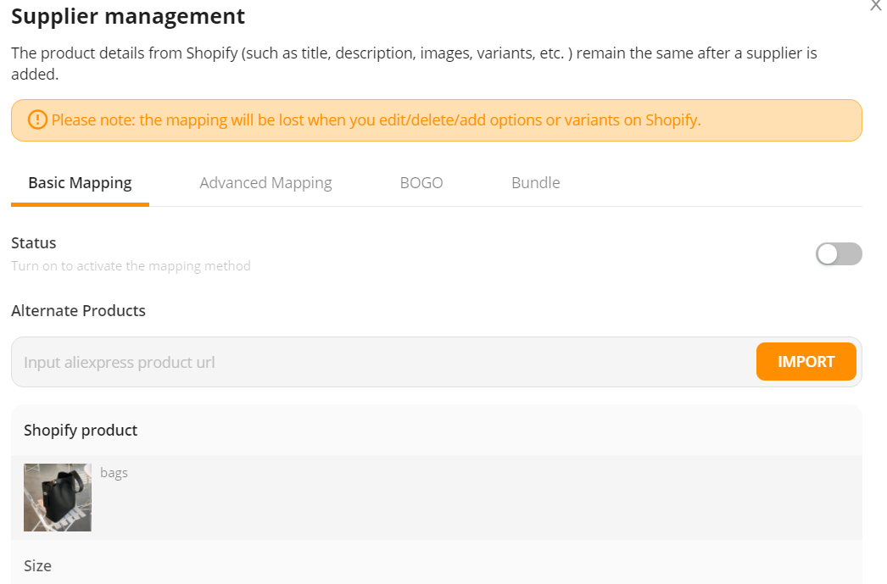887x584 pixels.
Task: Click the orange IMPORT button
Action: tap(806, 361)
